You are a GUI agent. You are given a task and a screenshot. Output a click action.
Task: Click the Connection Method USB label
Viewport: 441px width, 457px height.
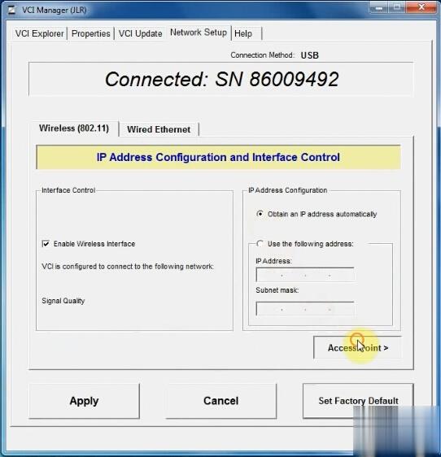274,55
